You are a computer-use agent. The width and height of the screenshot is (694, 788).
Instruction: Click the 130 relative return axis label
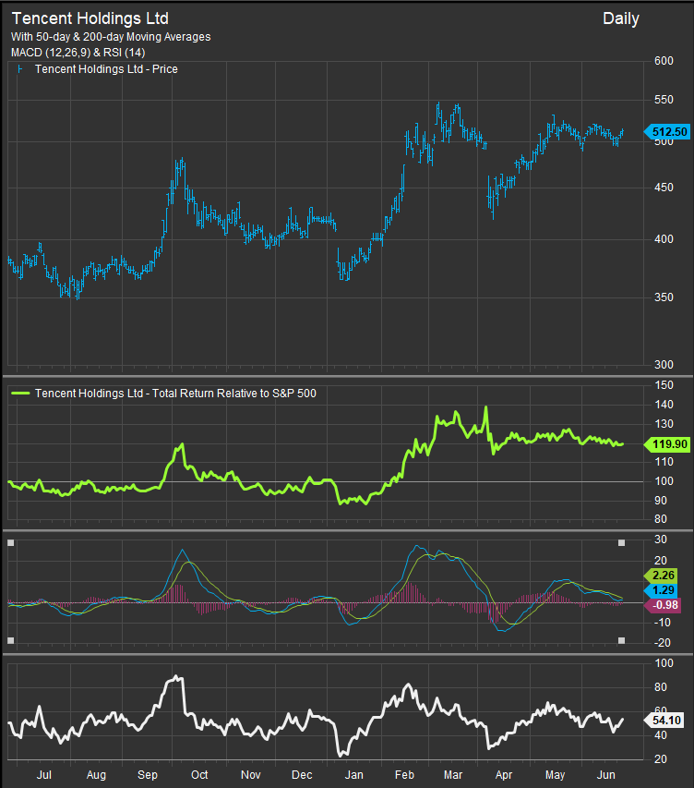point(664,424)
